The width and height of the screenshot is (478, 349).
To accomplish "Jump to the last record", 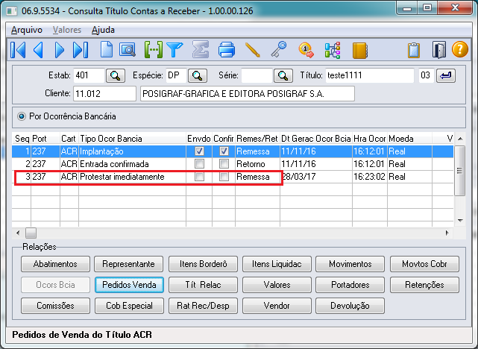I will tap(81, 49).
